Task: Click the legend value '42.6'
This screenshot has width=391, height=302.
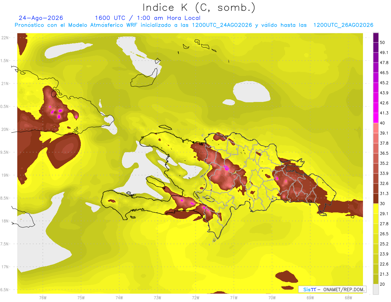Action: pos(384,103)
